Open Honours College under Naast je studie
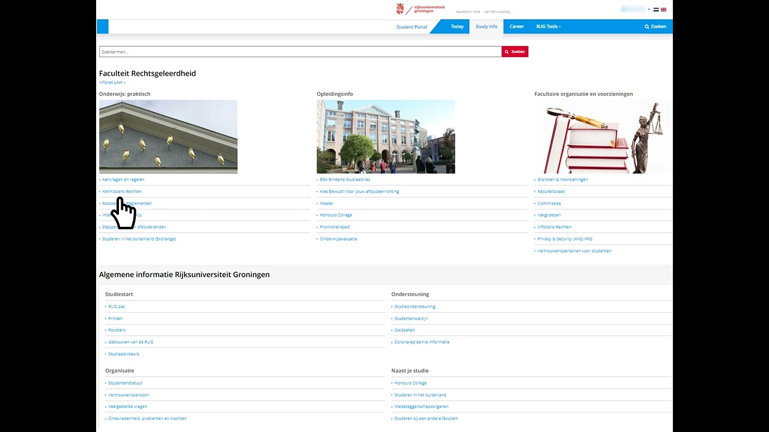The width and height of the screenshot is (769, 432). 410,383
